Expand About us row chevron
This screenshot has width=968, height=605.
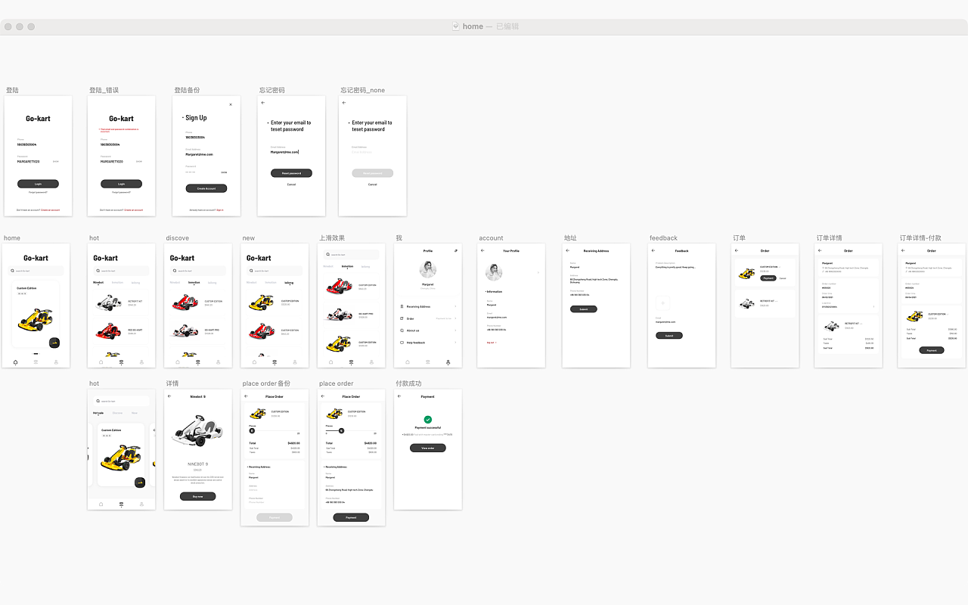pos(455,330)
